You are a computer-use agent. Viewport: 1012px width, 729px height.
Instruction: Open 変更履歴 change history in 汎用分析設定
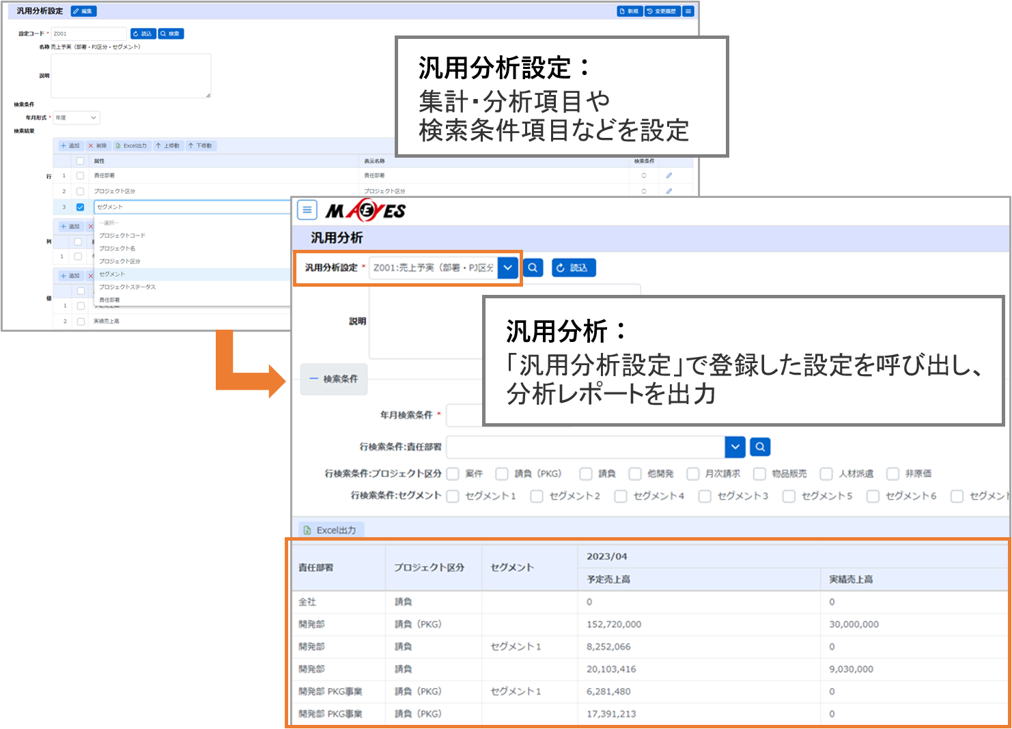662,11
